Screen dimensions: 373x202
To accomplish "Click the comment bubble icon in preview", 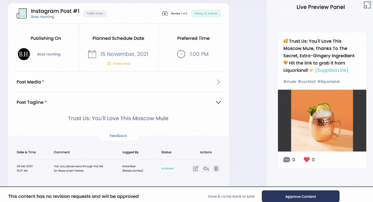I will [287, 160].
